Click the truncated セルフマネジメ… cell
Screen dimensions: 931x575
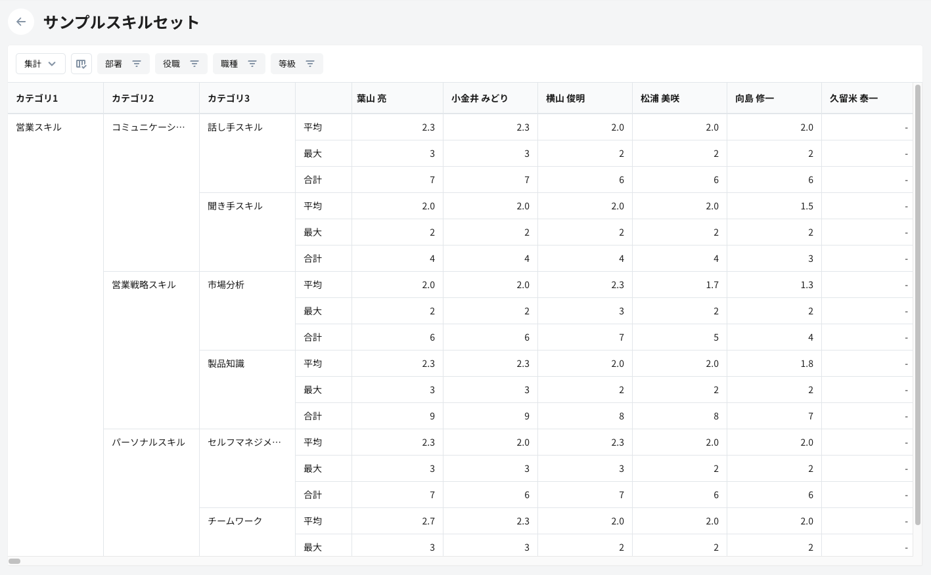(244, 442)
